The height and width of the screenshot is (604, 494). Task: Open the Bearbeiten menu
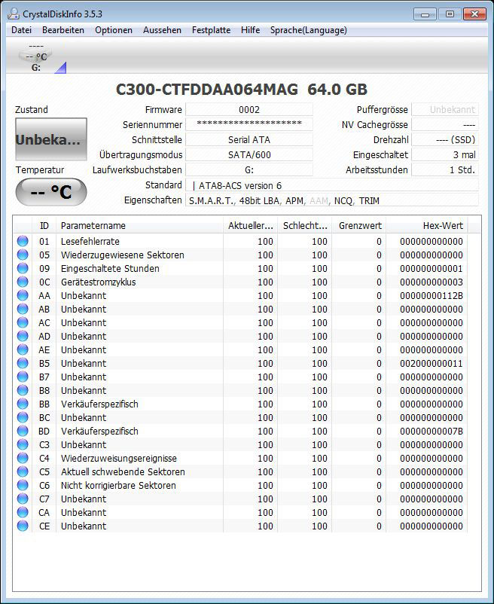63,30
